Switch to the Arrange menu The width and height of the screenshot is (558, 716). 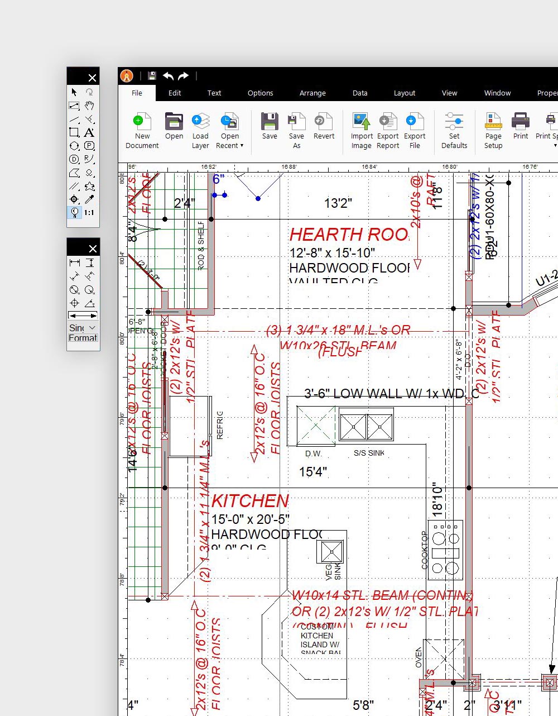tap(312, 93)
